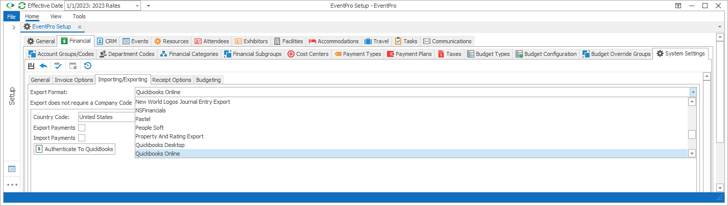Enable the Import Payments checkbox
This screenshot has width=728, height=206.
click(x=82, y=138)
